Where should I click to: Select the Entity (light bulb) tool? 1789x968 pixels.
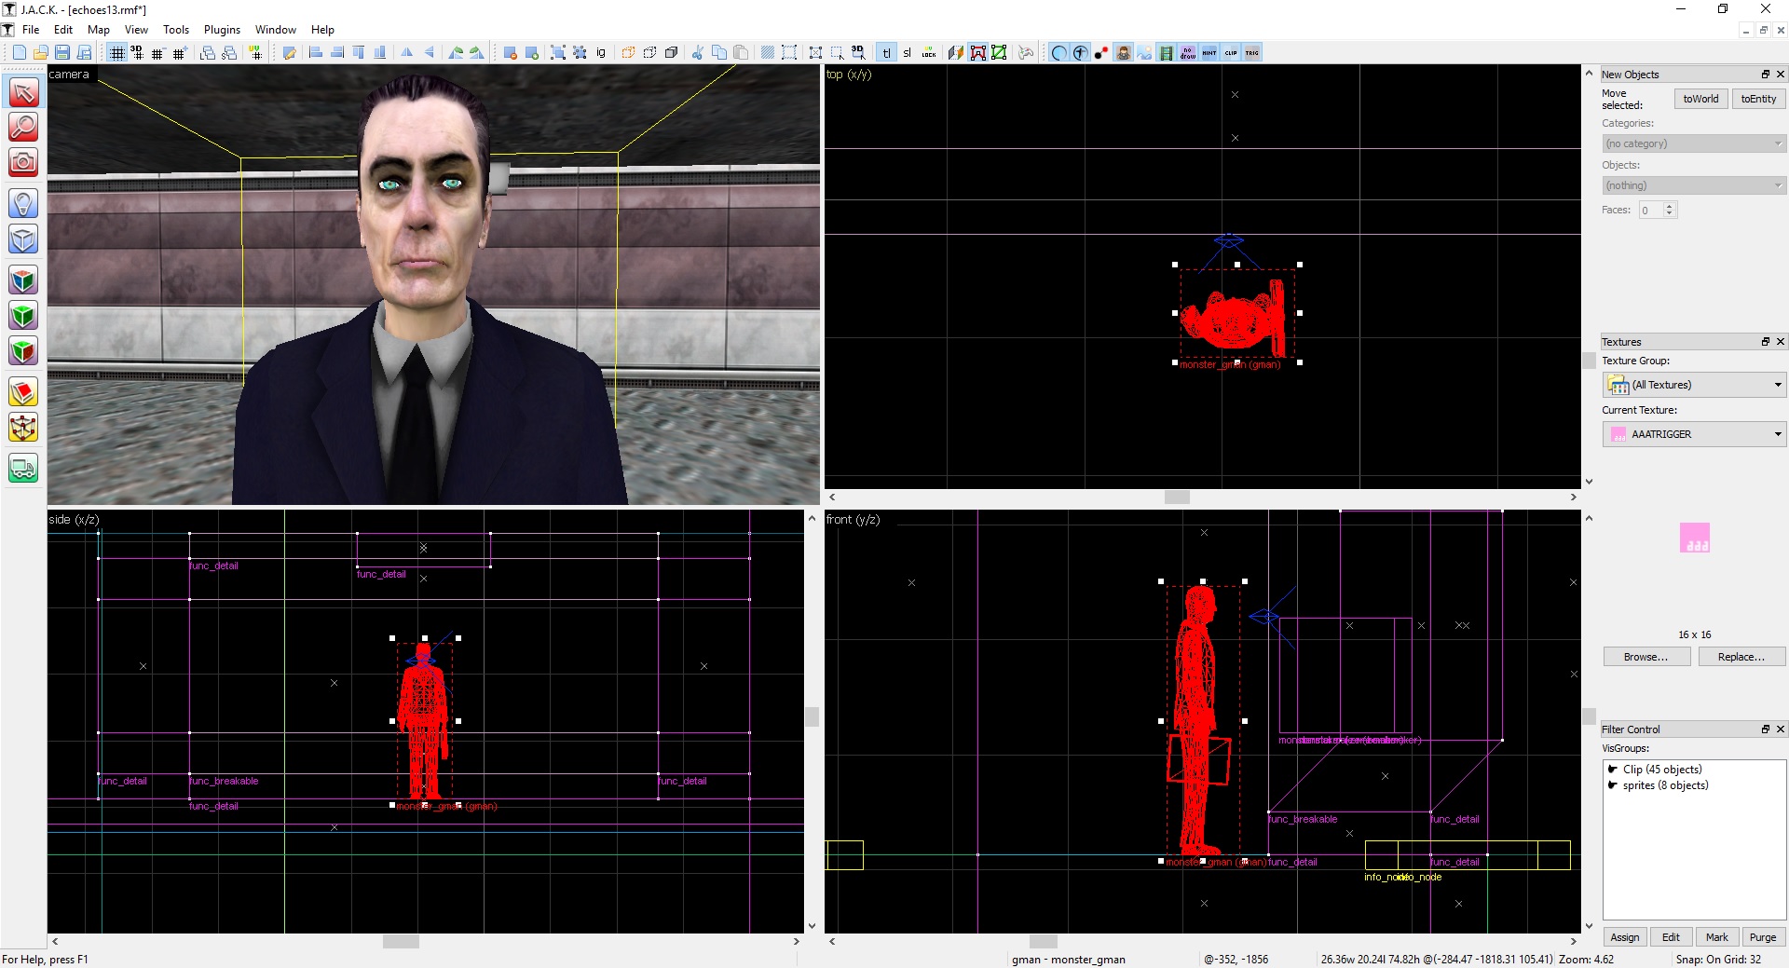coord(23,203)
